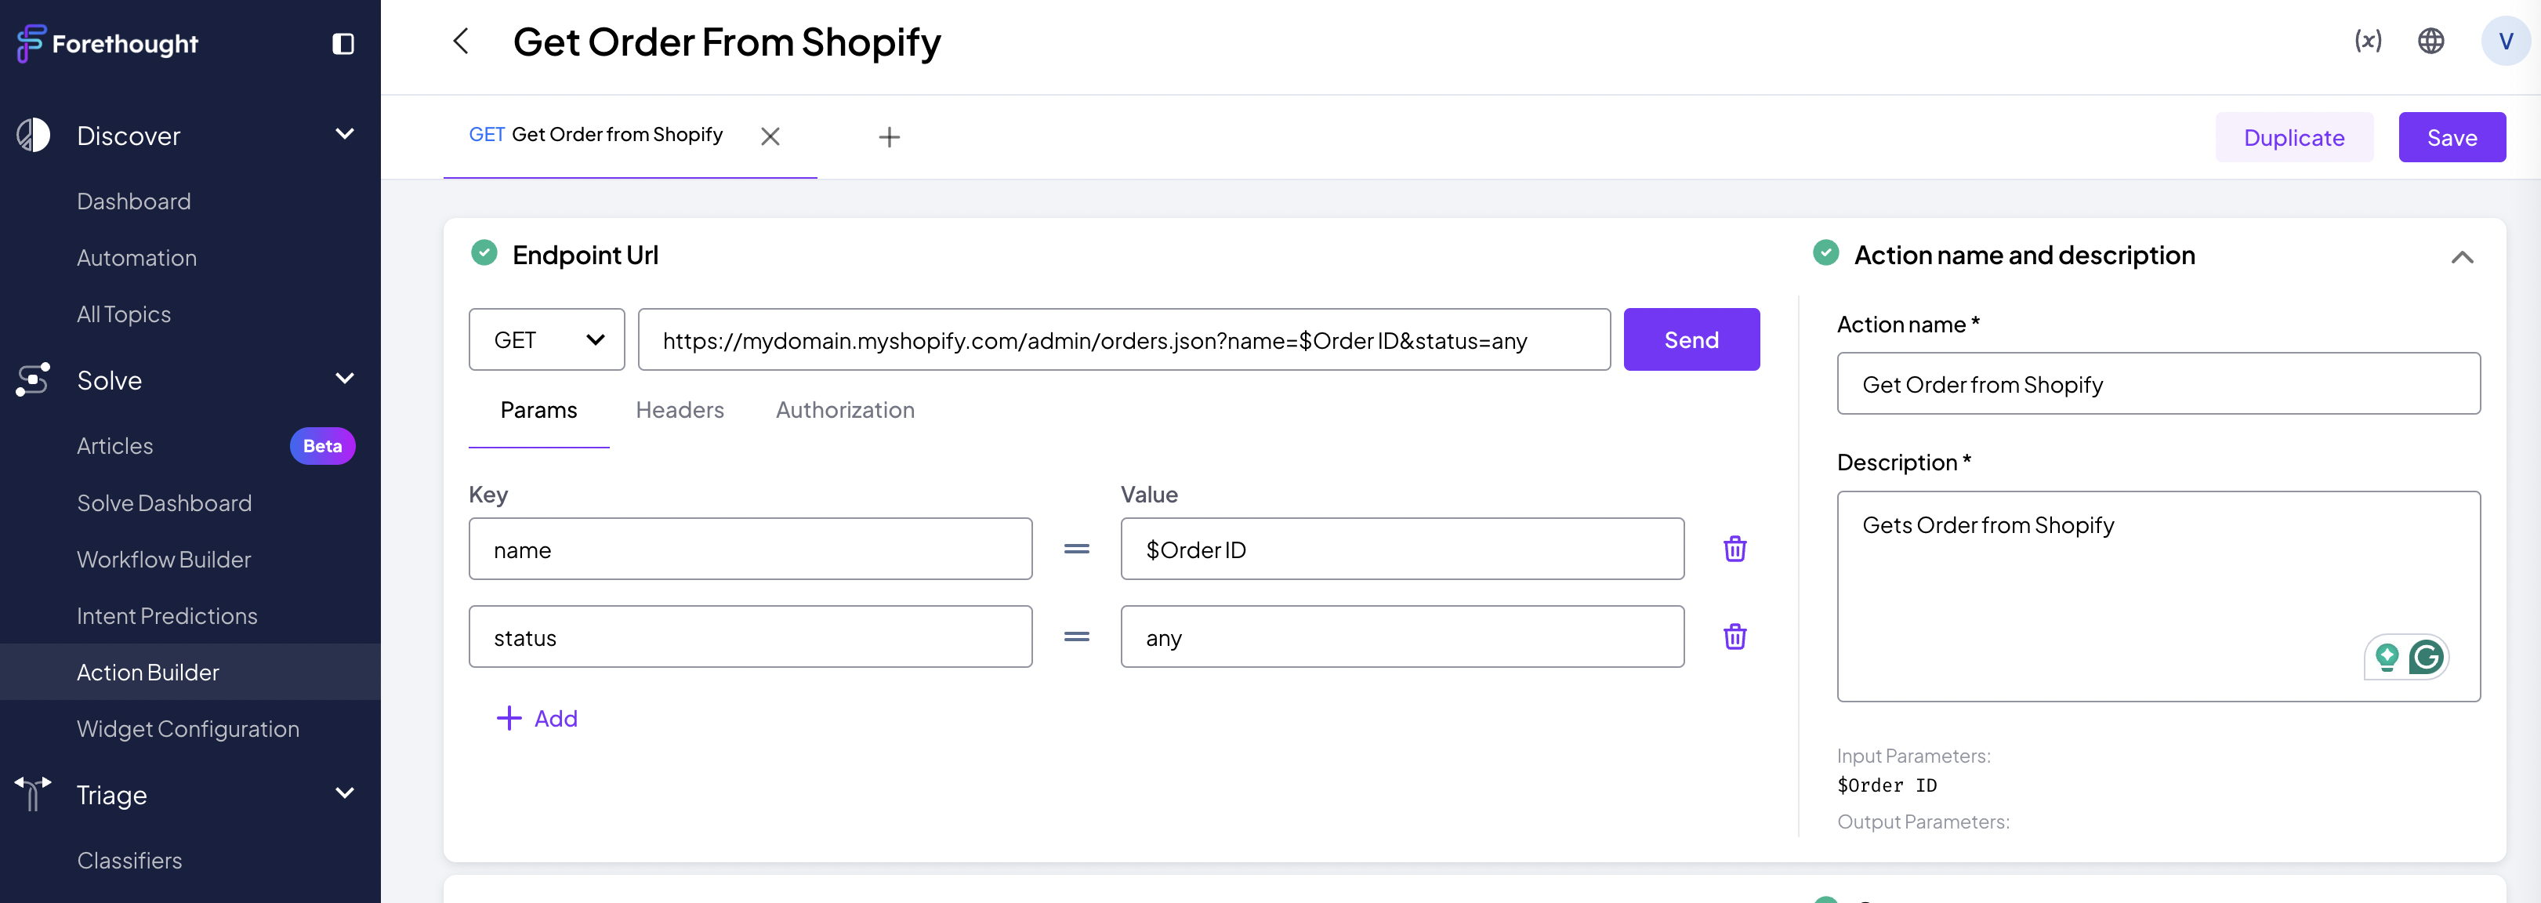Viewport: 2541px width, 903px height.
Task: Click the Solve section icon
Action: 33,380
